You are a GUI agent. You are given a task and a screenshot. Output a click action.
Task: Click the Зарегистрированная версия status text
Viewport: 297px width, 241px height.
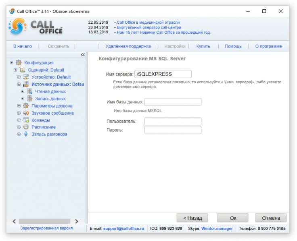pos(46,228)
